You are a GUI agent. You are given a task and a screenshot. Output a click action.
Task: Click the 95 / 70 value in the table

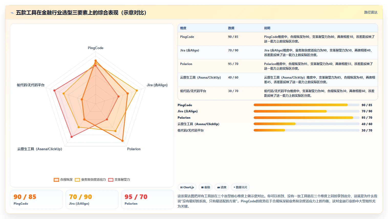point(233,64)
